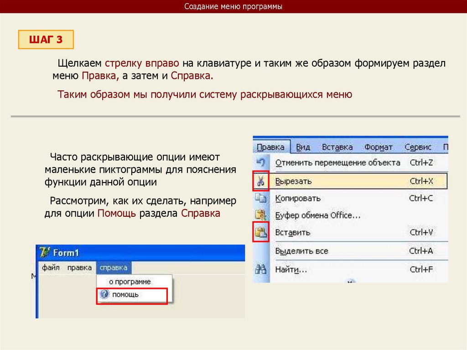Click the Ctrl+C shortcut text
This screenshot has height=350, width=467.
point(421,198)
